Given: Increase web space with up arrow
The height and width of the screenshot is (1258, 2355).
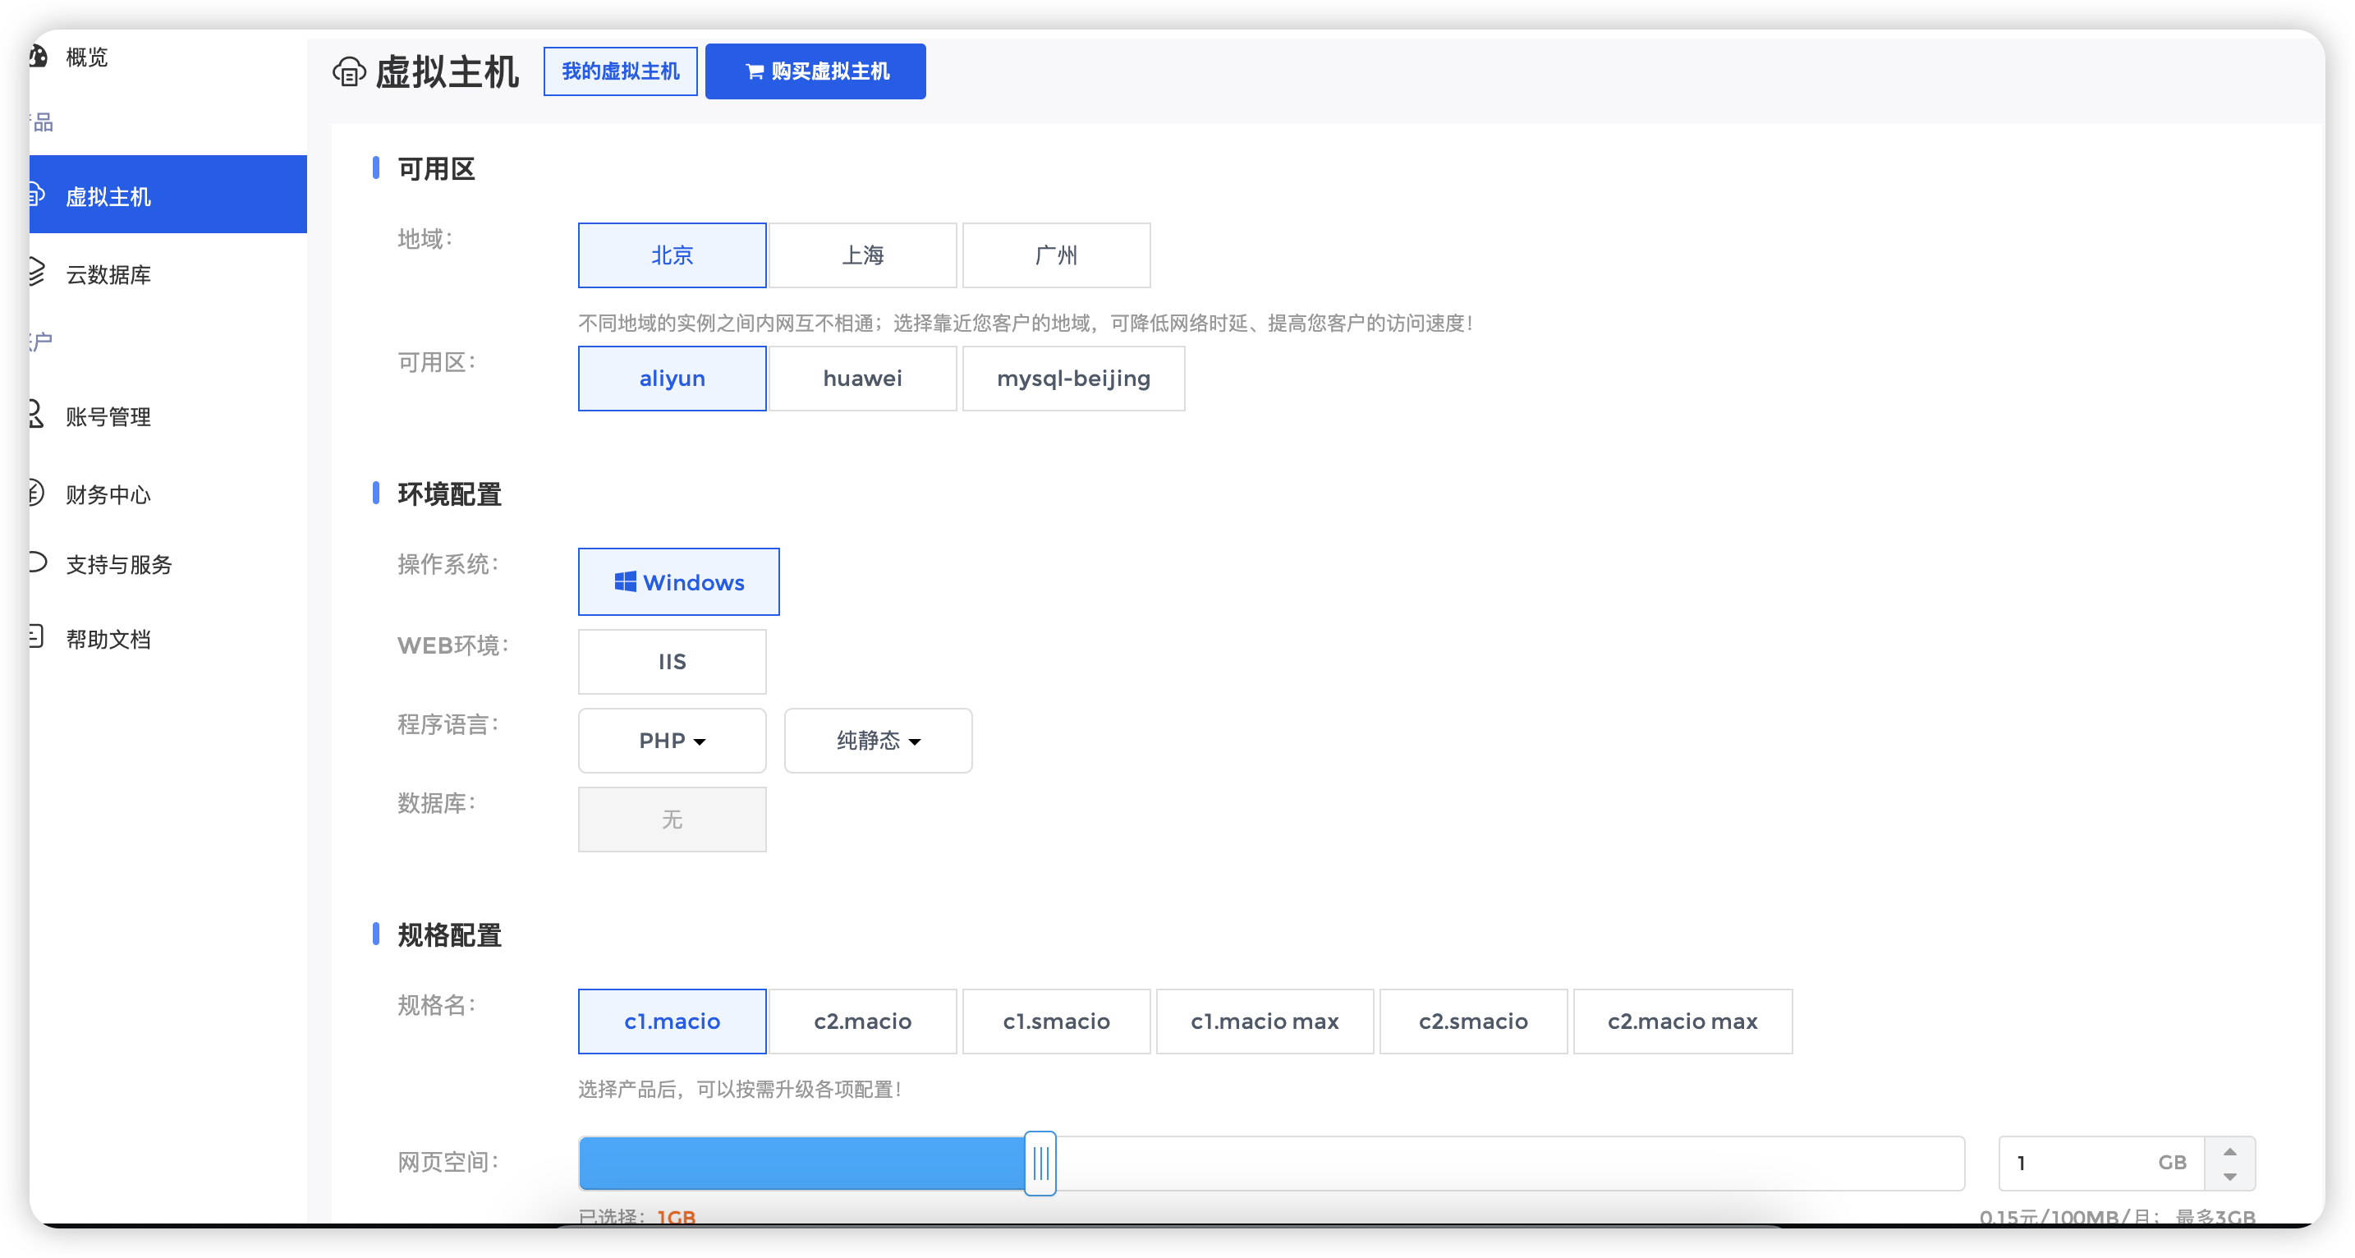Looking at the screenshot, I should [x=2229, y=1151].
